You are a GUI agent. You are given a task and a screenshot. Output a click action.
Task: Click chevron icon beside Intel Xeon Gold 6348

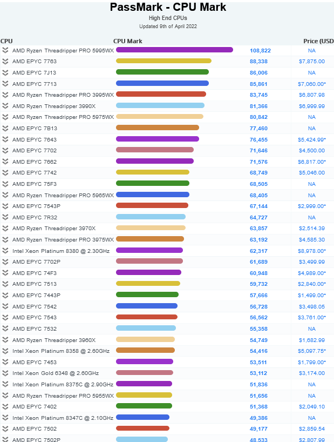coord(5,373)
